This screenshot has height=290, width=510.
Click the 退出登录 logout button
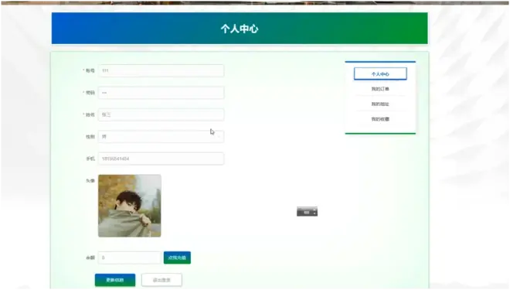click(161, 280)
